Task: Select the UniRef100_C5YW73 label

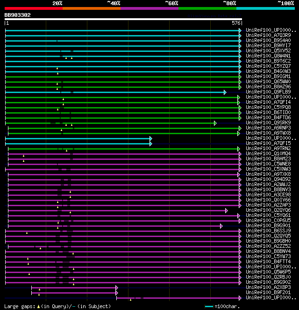Action: (268, 256)
